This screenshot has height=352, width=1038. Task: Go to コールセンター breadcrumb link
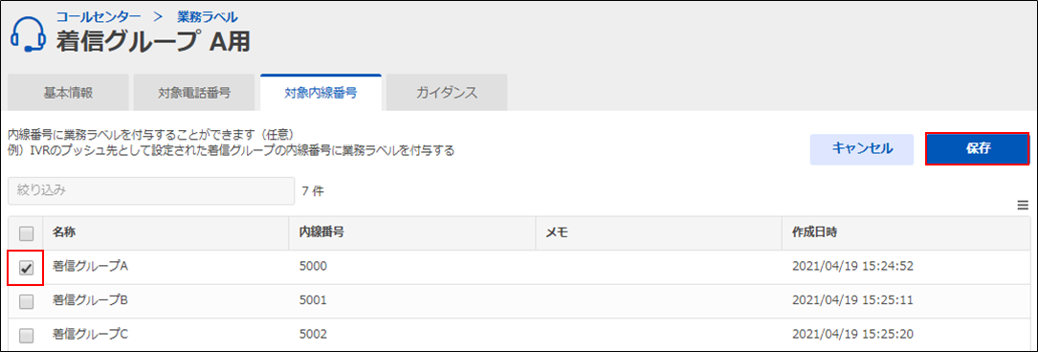pyautogui.click(x=98, y=16)
